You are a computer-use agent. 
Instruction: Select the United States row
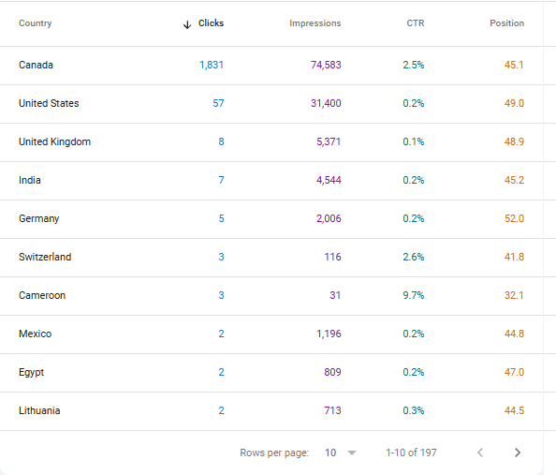point(271,104)
